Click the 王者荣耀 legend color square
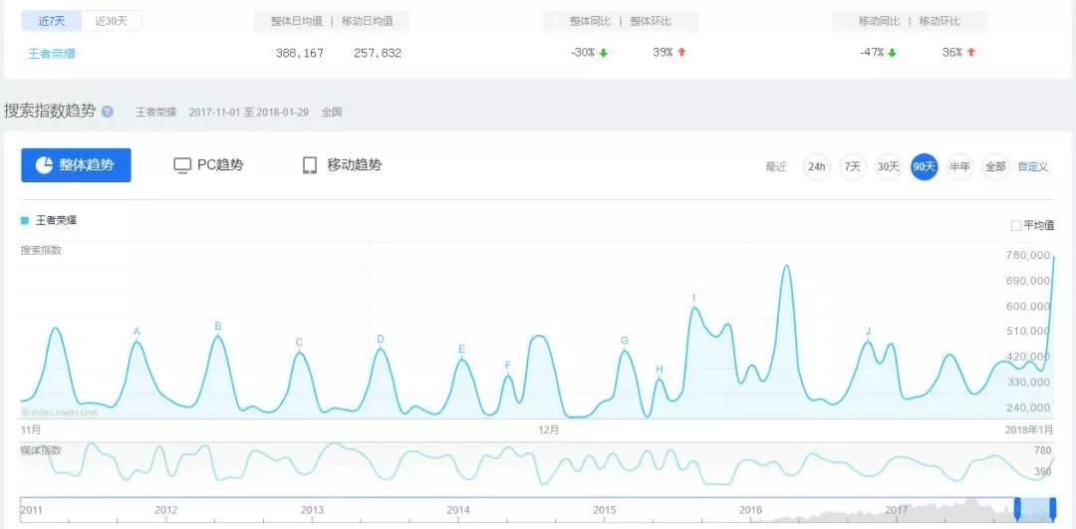This screenshot has width=1076, height=529. click(25, 220)
